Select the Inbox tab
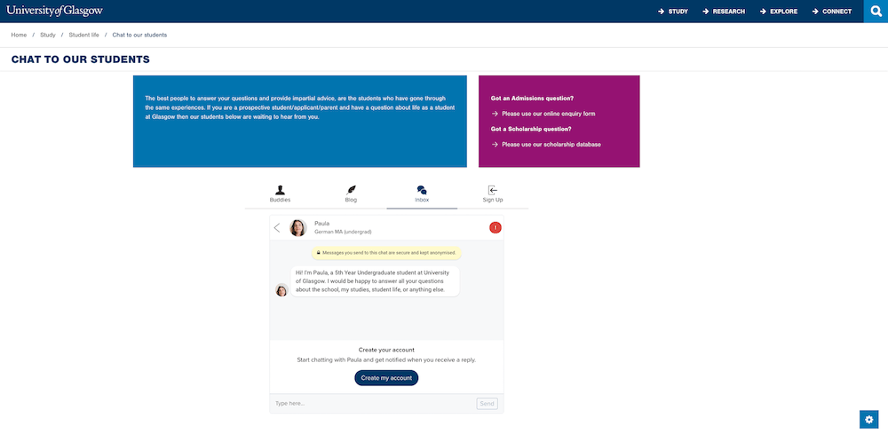This screenshot has height=434, width=888. click(422, 194)
